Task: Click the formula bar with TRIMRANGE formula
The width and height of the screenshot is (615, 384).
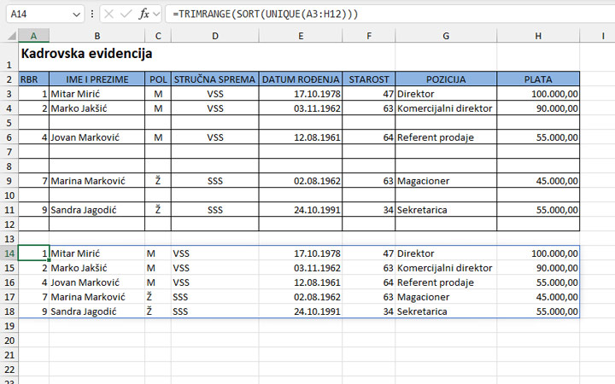Action: pyautogui.click(x=384, y=15)
